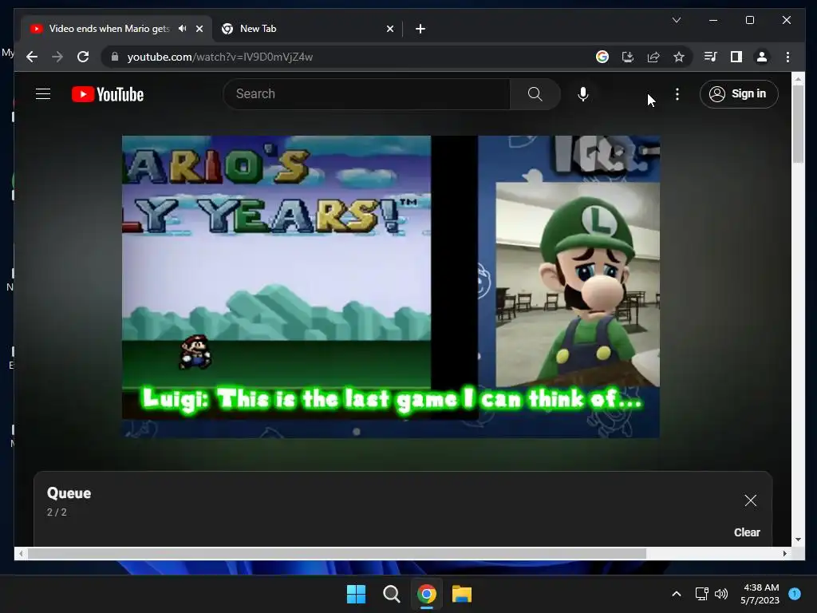Image resolution: width=817 pixels, height=613 pixels.
Task: Open YouTube settings three-dot menu
Action: [x=677, y=94]
